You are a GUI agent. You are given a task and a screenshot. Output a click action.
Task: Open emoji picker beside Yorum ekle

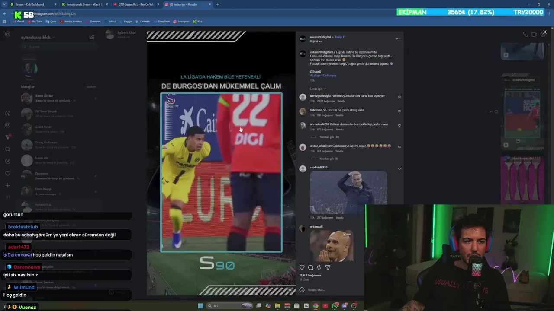click(x=302, y=290)
